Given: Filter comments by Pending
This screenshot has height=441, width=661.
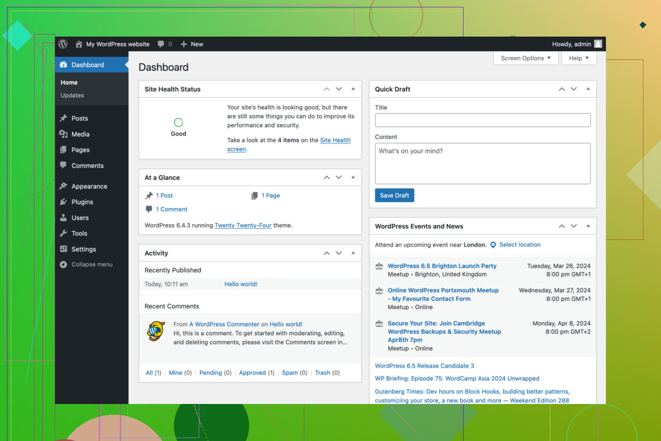Looking at the screenshot, I should tap(210, 373).
